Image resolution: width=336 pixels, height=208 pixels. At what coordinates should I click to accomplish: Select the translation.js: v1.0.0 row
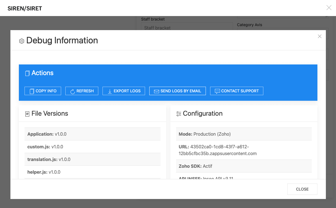(92, 159)
